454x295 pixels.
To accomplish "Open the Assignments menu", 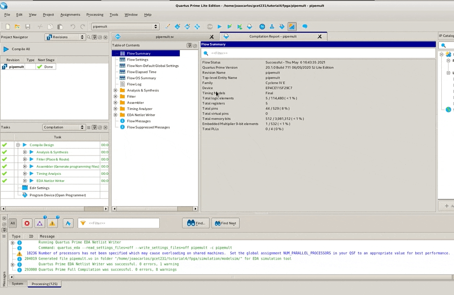I will (70, 15).
